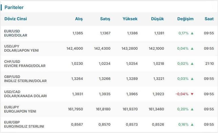
Task: Click the red down arrow for USD/CAD
Action: click(192, 94)
